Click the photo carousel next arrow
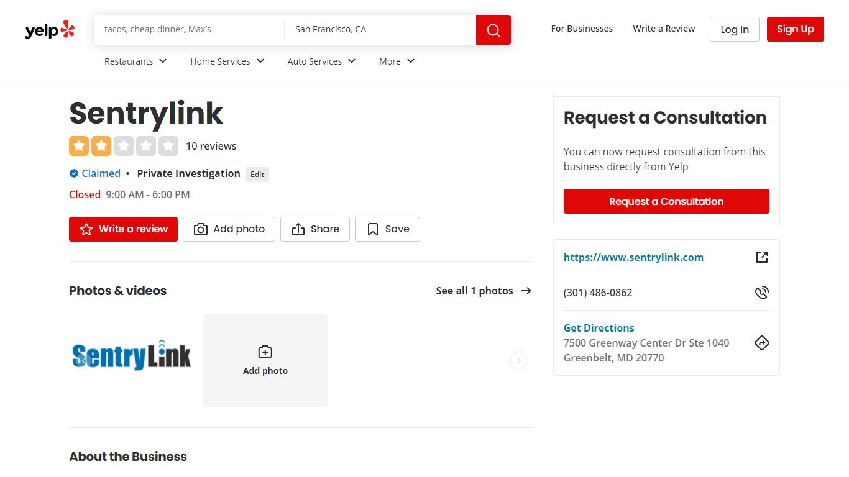 coord(518,361)
